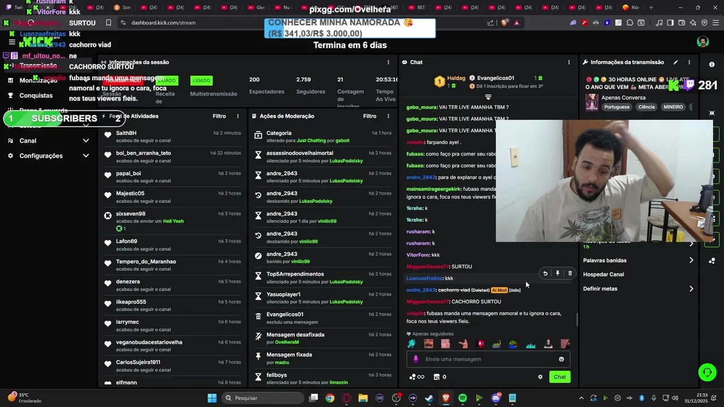The image size is (724, 407).
Task: Open Windows Start button
Action: [212, 398]
